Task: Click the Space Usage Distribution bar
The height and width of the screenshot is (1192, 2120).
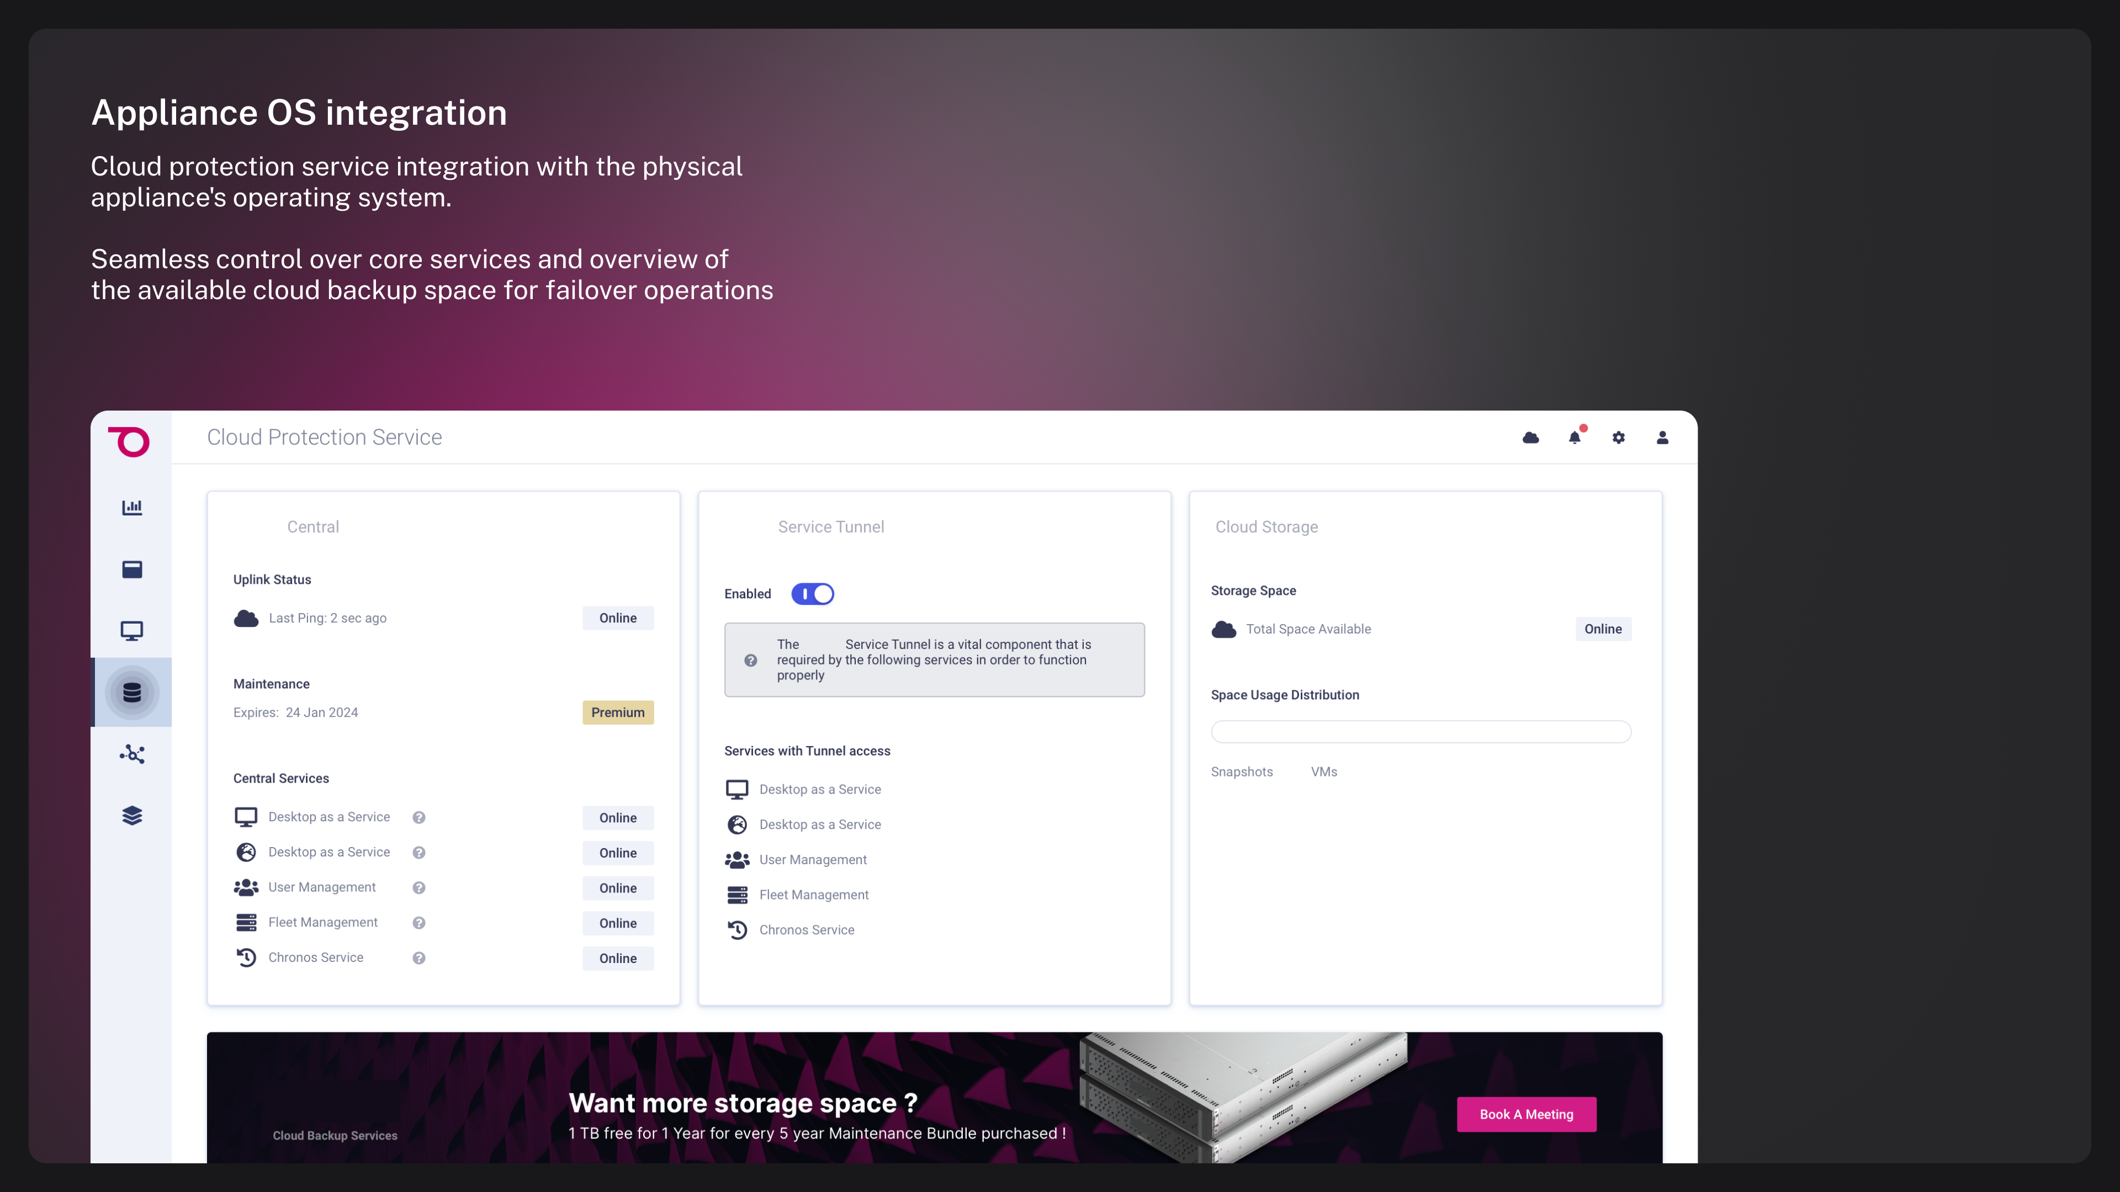Action: (1421, 731)
